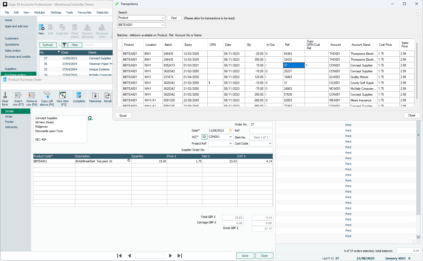Screen dimensions: 423x261
Task: Open the date picker calendar icon
Action: pos(230,131)
